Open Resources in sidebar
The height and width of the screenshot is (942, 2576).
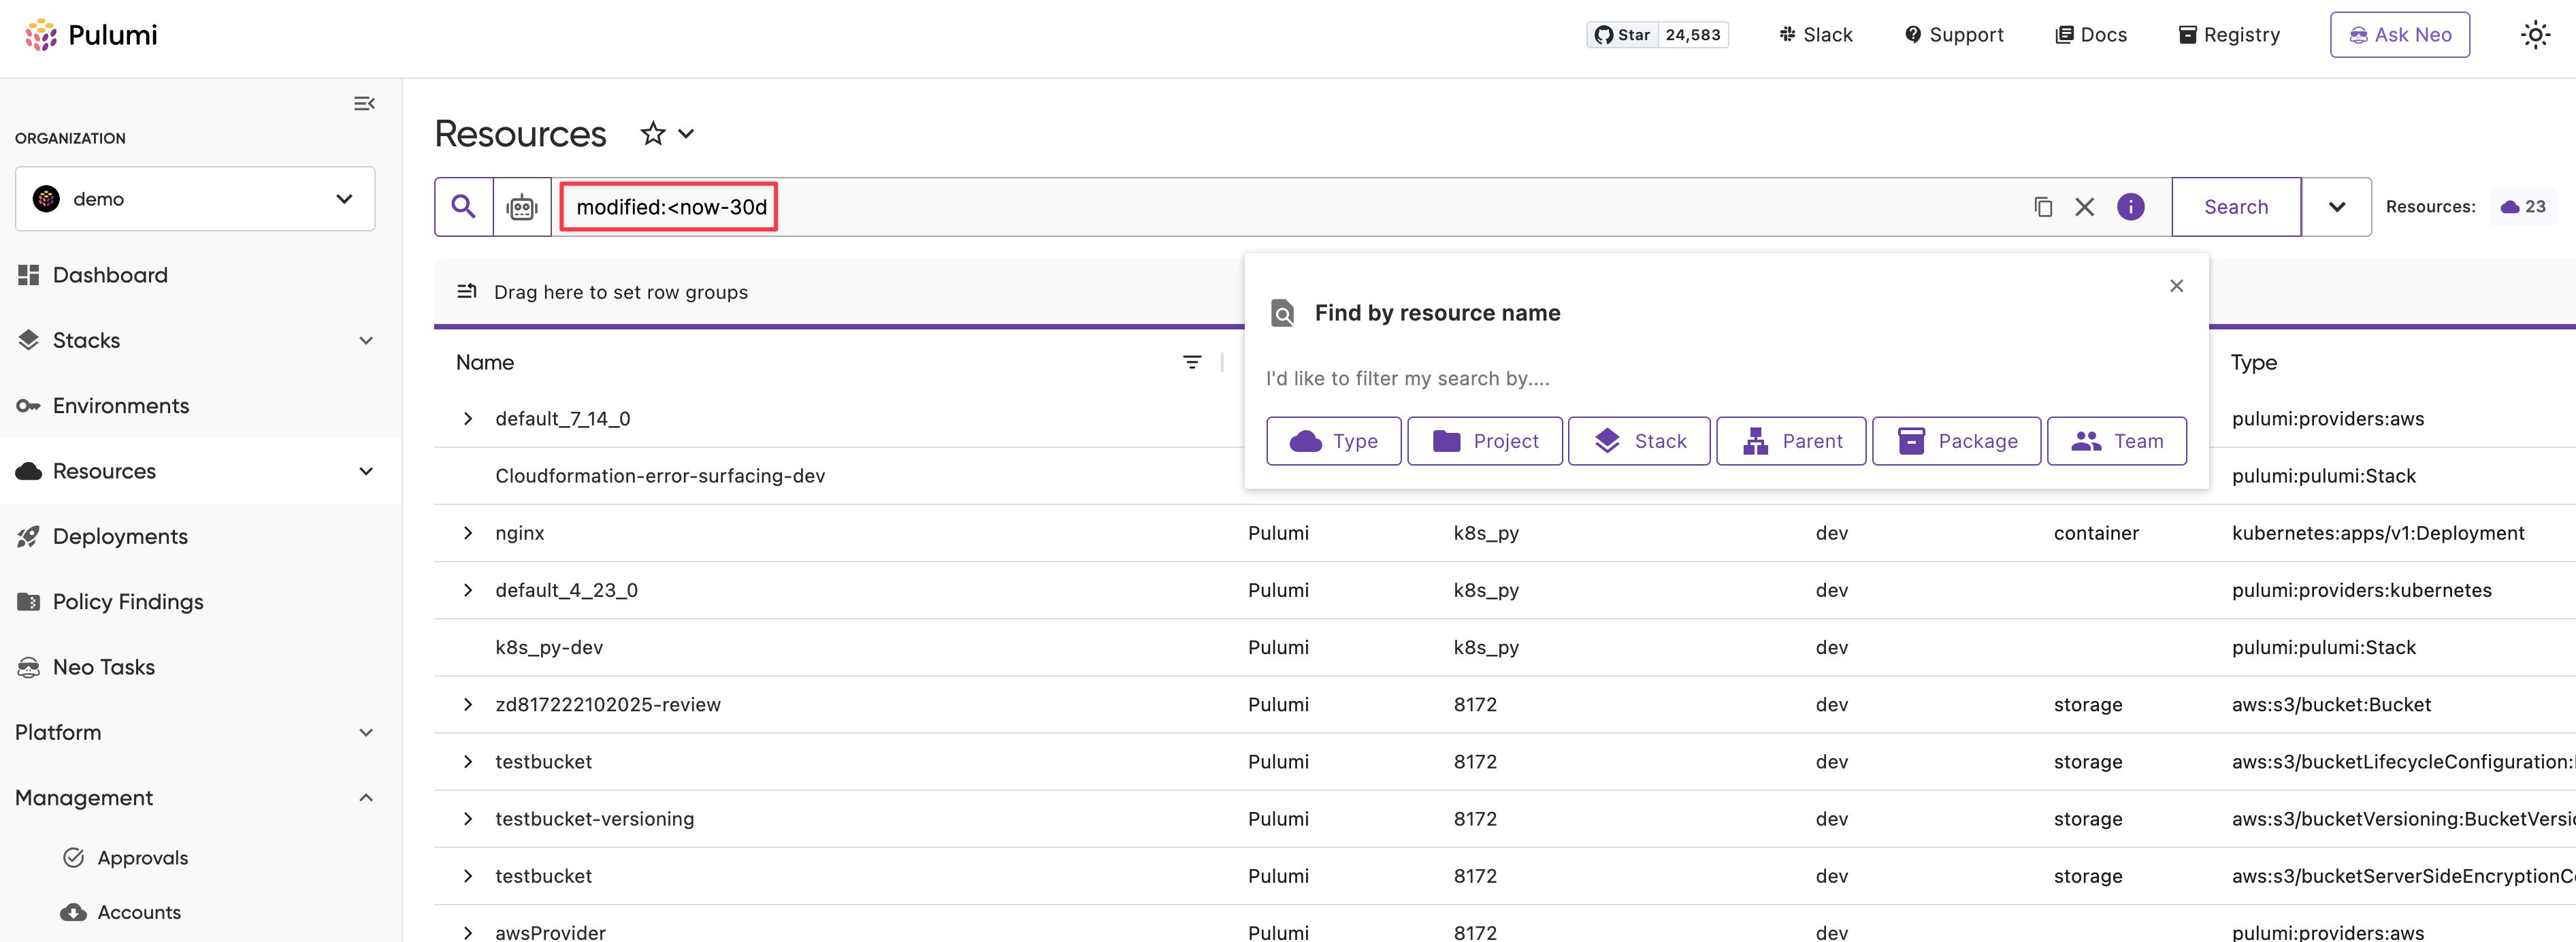pyautogui.click(x=104, y=471)
